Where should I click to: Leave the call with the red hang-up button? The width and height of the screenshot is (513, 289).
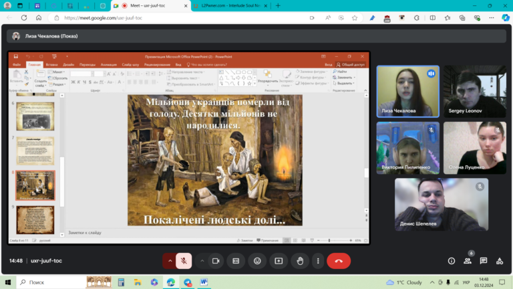click(339, 261)
